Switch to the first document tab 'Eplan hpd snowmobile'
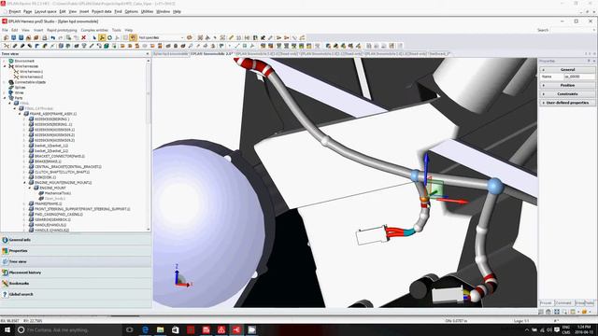Image resolution: width=598 pixels, height=336 pixels. tap(170, 54)
